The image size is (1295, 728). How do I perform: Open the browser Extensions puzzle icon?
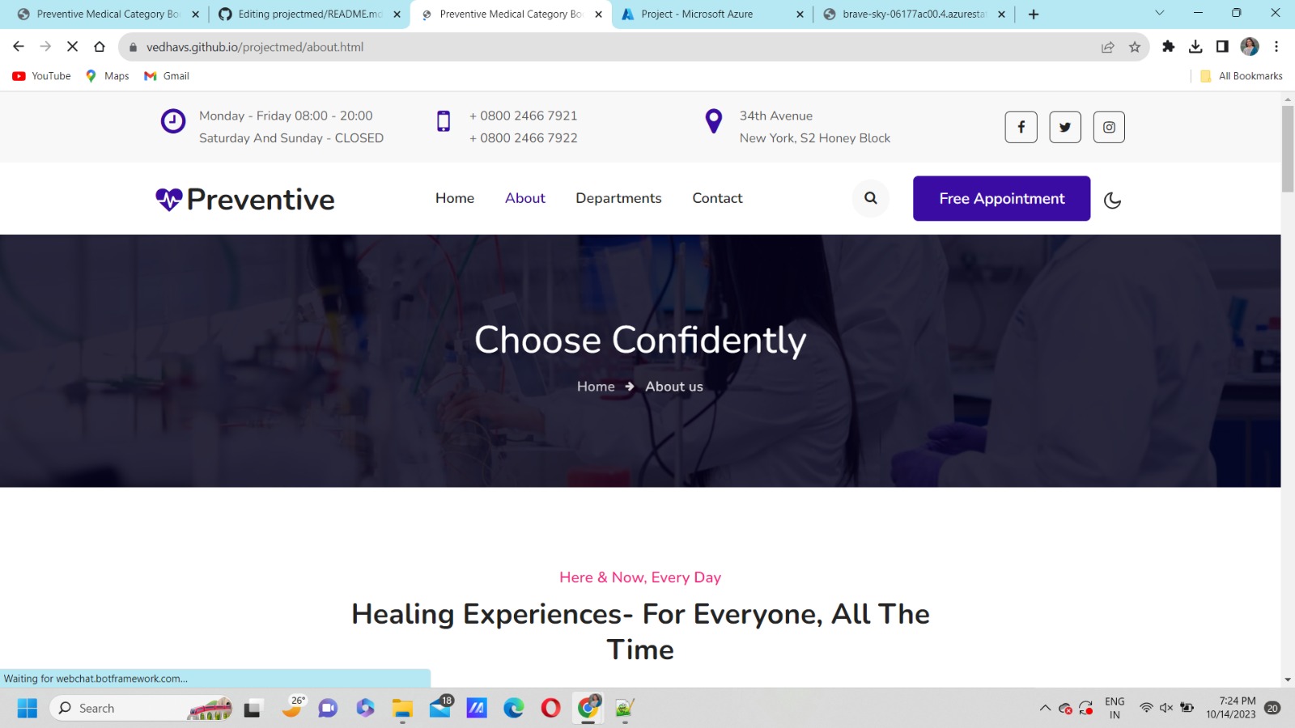tap(1169, 46)
